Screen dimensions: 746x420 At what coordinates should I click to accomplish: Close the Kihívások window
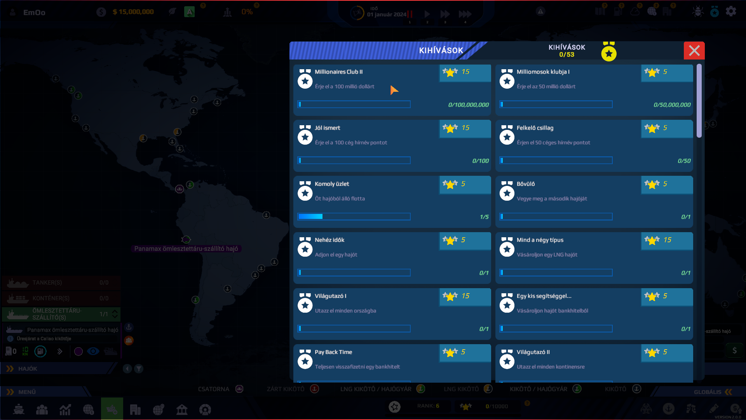(x=694, y=51)
